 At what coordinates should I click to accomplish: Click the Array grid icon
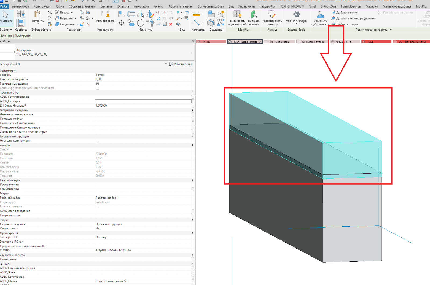pyautogui.click(x=158, y=18)
